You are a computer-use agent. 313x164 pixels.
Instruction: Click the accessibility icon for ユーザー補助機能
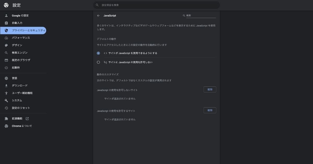[6, 93]
